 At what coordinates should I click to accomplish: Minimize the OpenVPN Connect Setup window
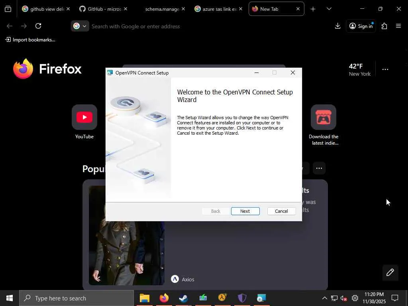click(x=257, y=73)
